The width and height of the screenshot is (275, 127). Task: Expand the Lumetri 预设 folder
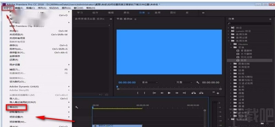click(228, 31)
